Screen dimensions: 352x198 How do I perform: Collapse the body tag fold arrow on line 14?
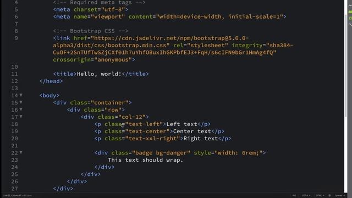pos(21,95)
